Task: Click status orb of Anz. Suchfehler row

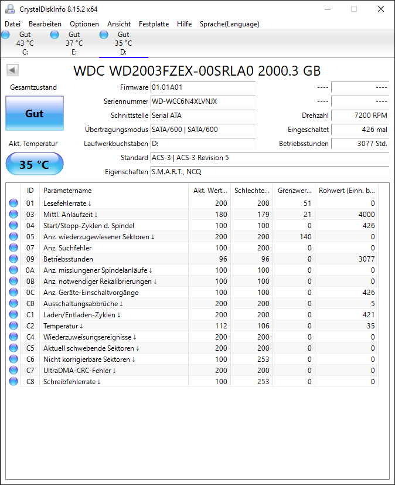Action: [x=13, y=247]
